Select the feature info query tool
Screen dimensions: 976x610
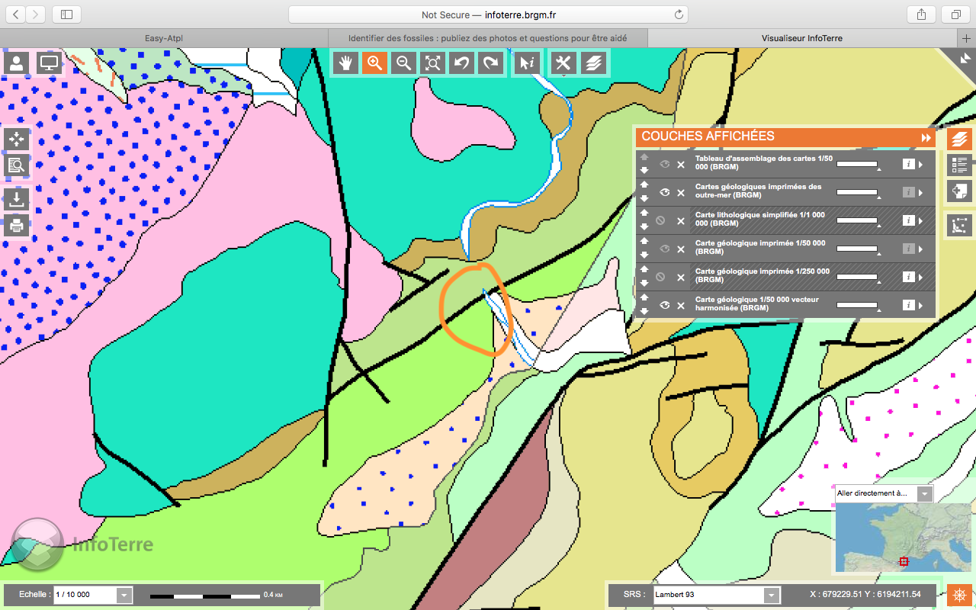tap(526, 63)
